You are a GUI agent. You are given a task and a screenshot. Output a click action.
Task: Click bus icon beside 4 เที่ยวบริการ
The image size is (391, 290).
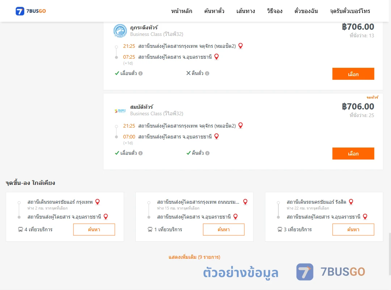(20, 229)
